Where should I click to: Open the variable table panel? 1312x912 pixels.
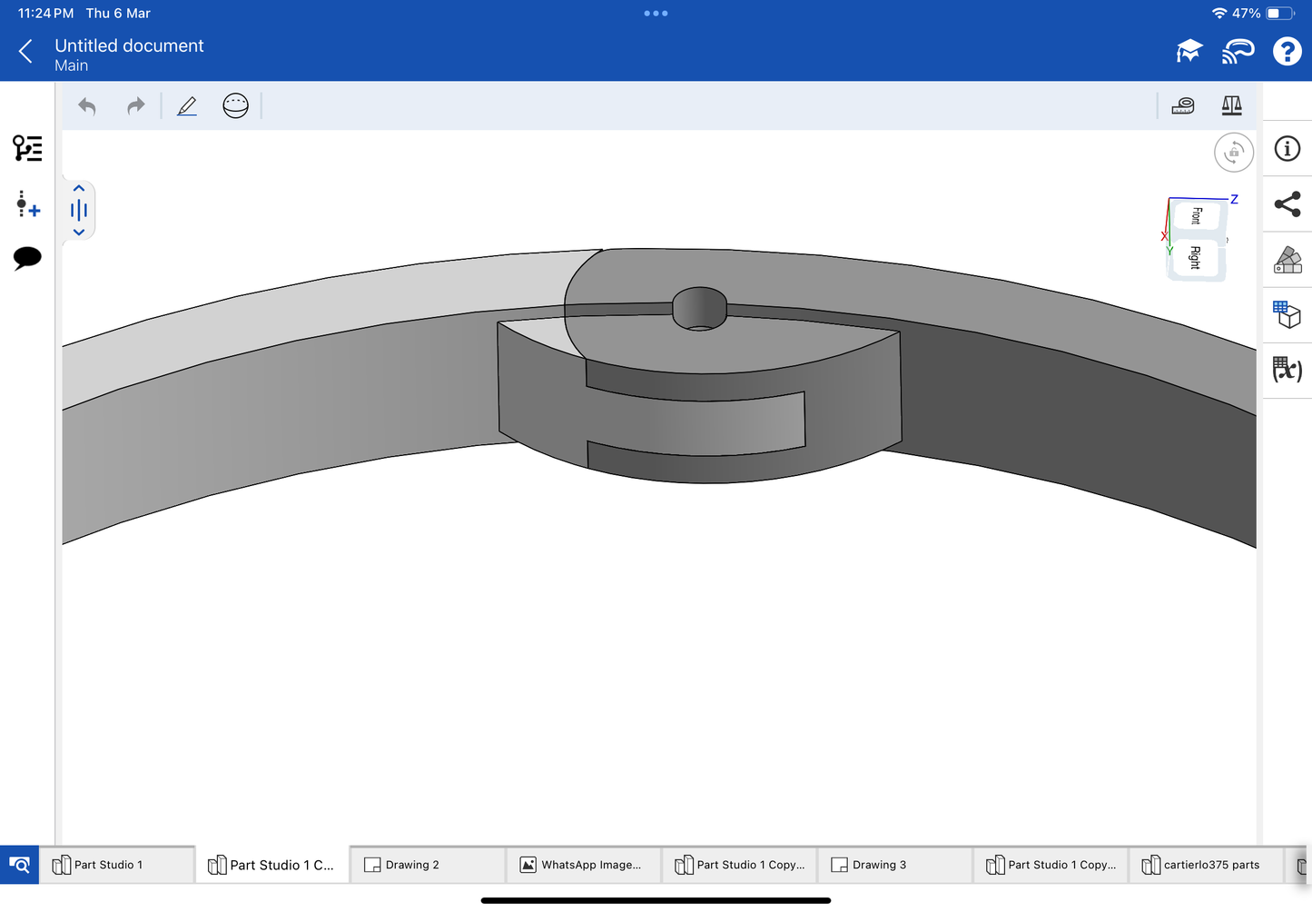coord(1287,370)
